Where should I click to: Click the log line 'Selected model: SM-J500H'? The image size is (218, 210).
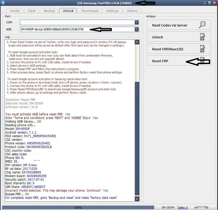click(24, 103)
